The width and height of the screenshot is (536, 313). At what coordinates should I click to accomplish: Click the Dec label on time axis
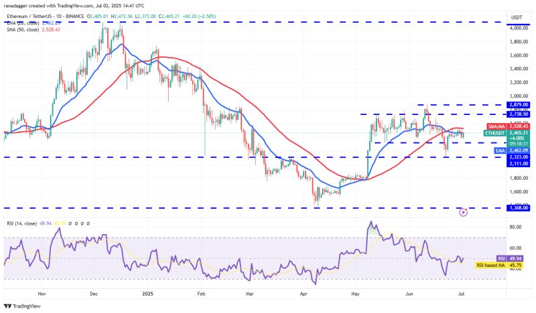point(94,292)
